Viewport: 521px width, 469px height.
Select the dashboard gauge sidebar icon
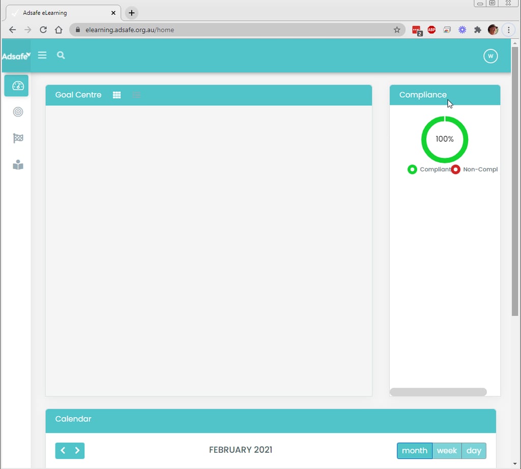[x=16, y=85]
